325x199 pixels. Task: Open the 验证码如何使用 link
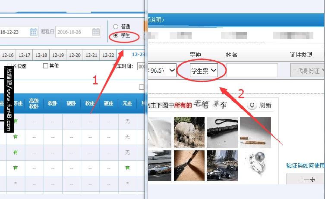pos(306,165)
